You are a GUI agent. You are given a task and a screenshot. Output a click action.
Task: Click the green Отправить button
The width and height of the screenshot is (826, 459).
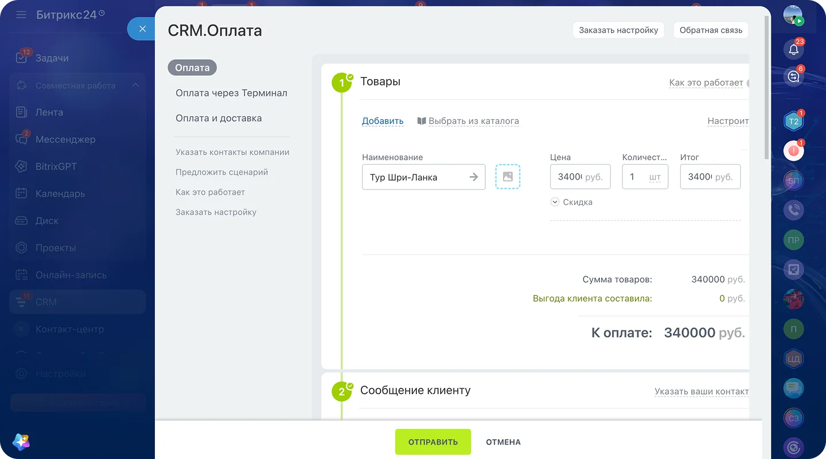pos(433,442)
